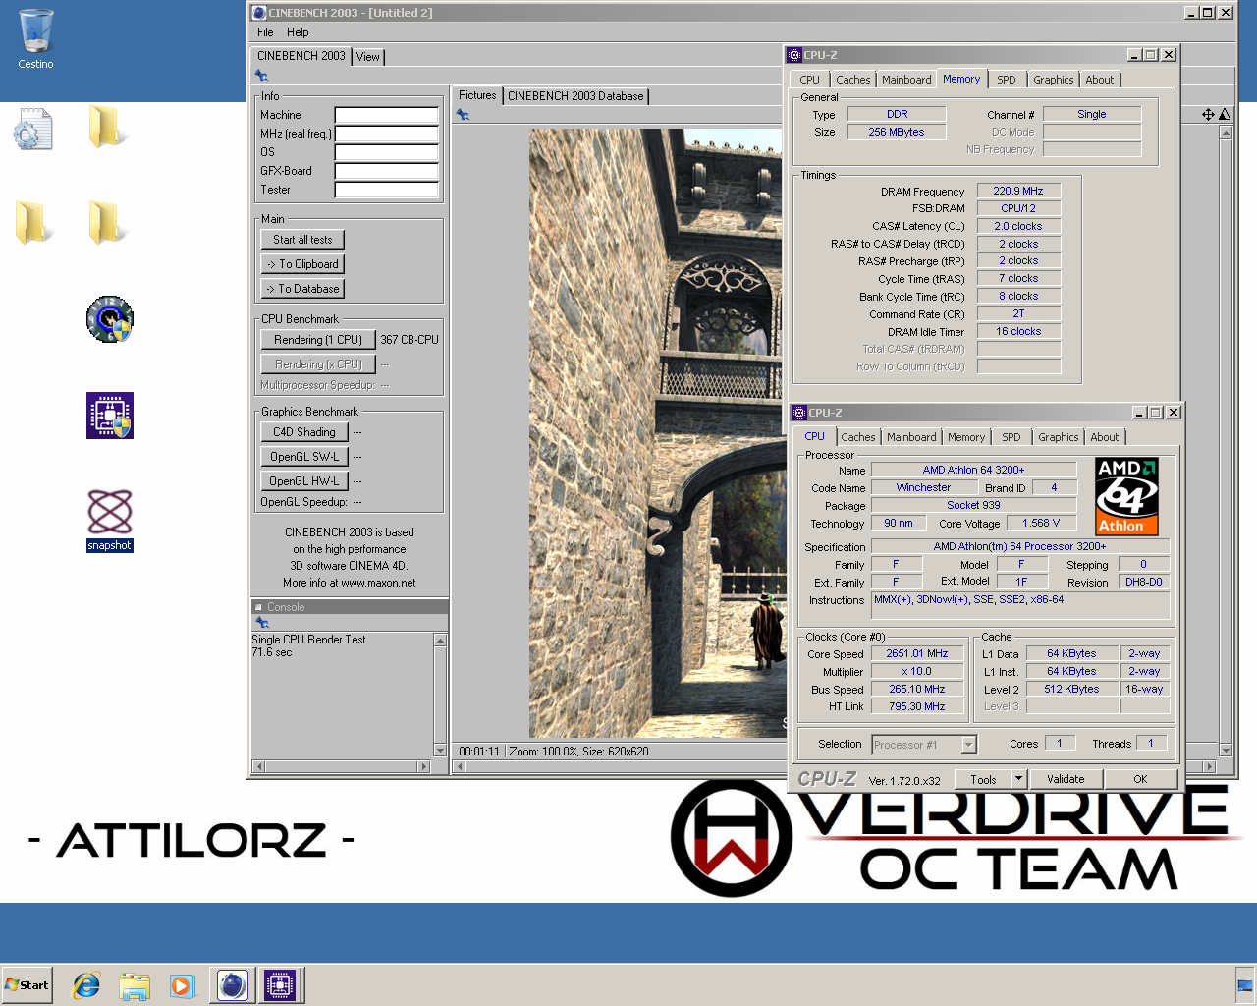1257x1006 pixels.
Task: Click the 2651.01 MHz core speed value
Action: [x=917, y=653]
